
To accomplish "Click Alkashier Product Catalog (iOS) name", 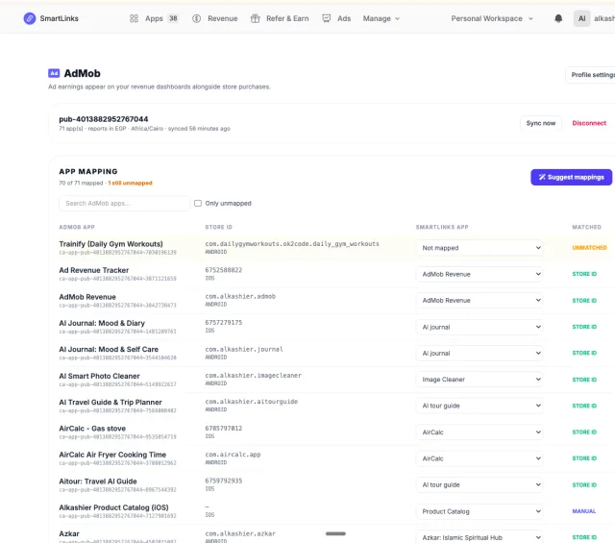I will coord(113,507).
